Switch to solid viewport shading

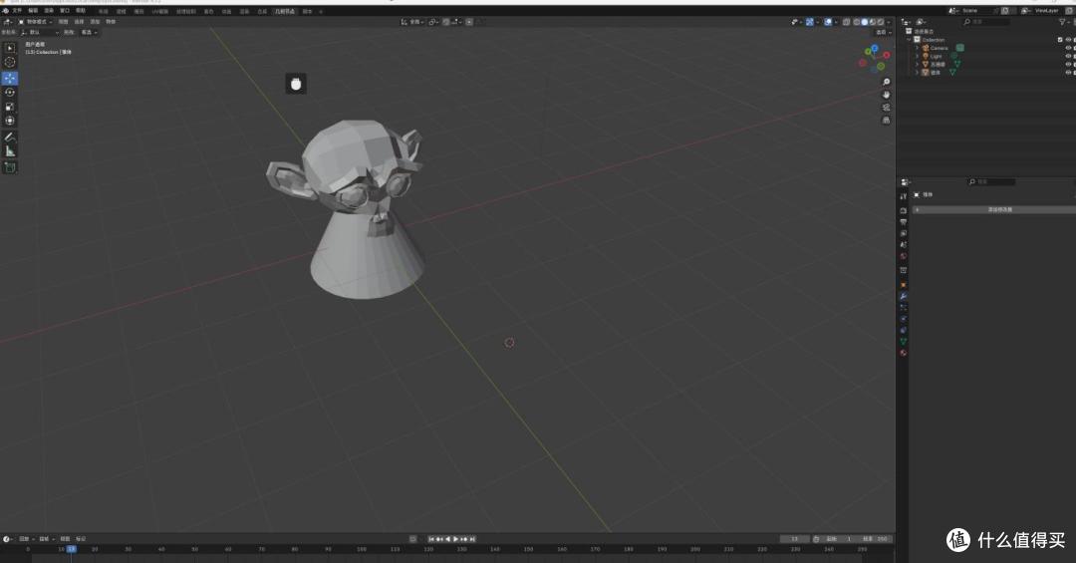point(865,22)
